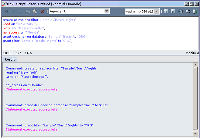Click the result pane scroll up arrow
200x138 pixels.
tap(195, 65)
